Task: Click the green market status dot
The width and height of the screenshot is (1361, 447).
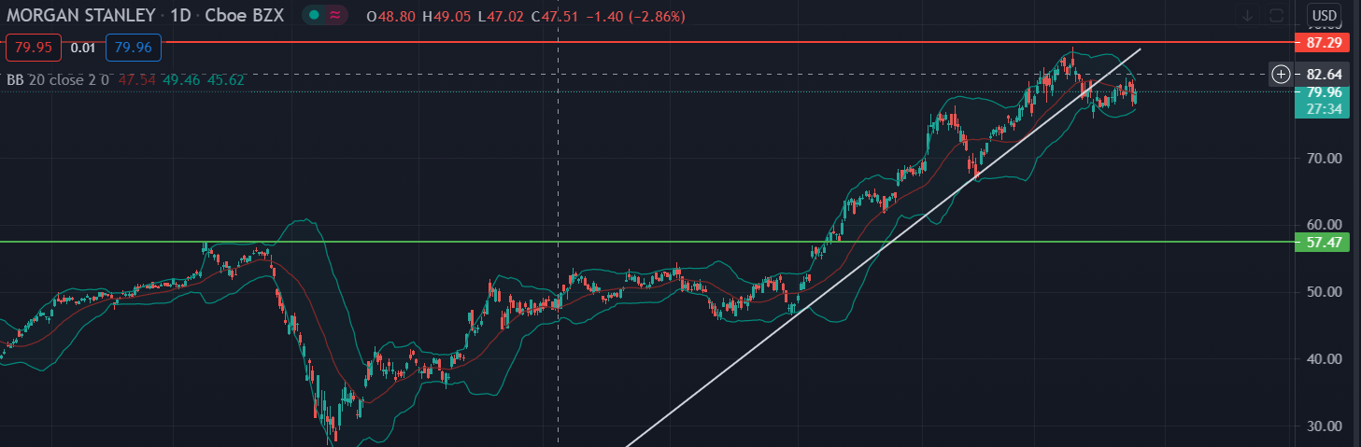Action: pyautogui.click(x=316, y=16)
